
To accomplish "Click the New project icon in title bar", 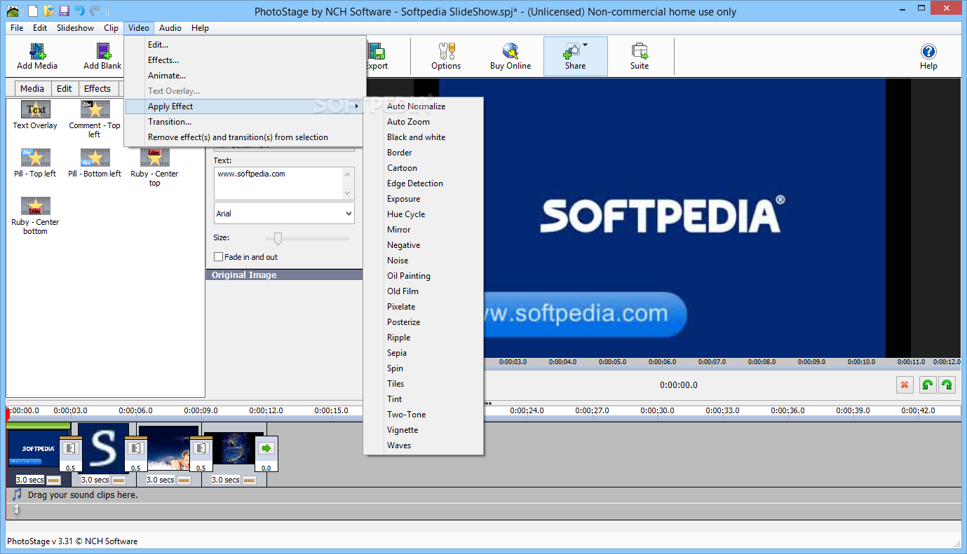I will pos(32,11).
